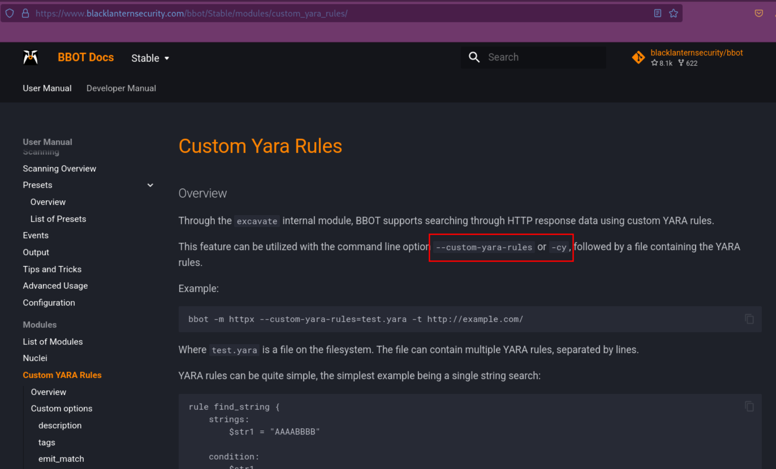Open List of Presets page

click(x=58, y=219)
